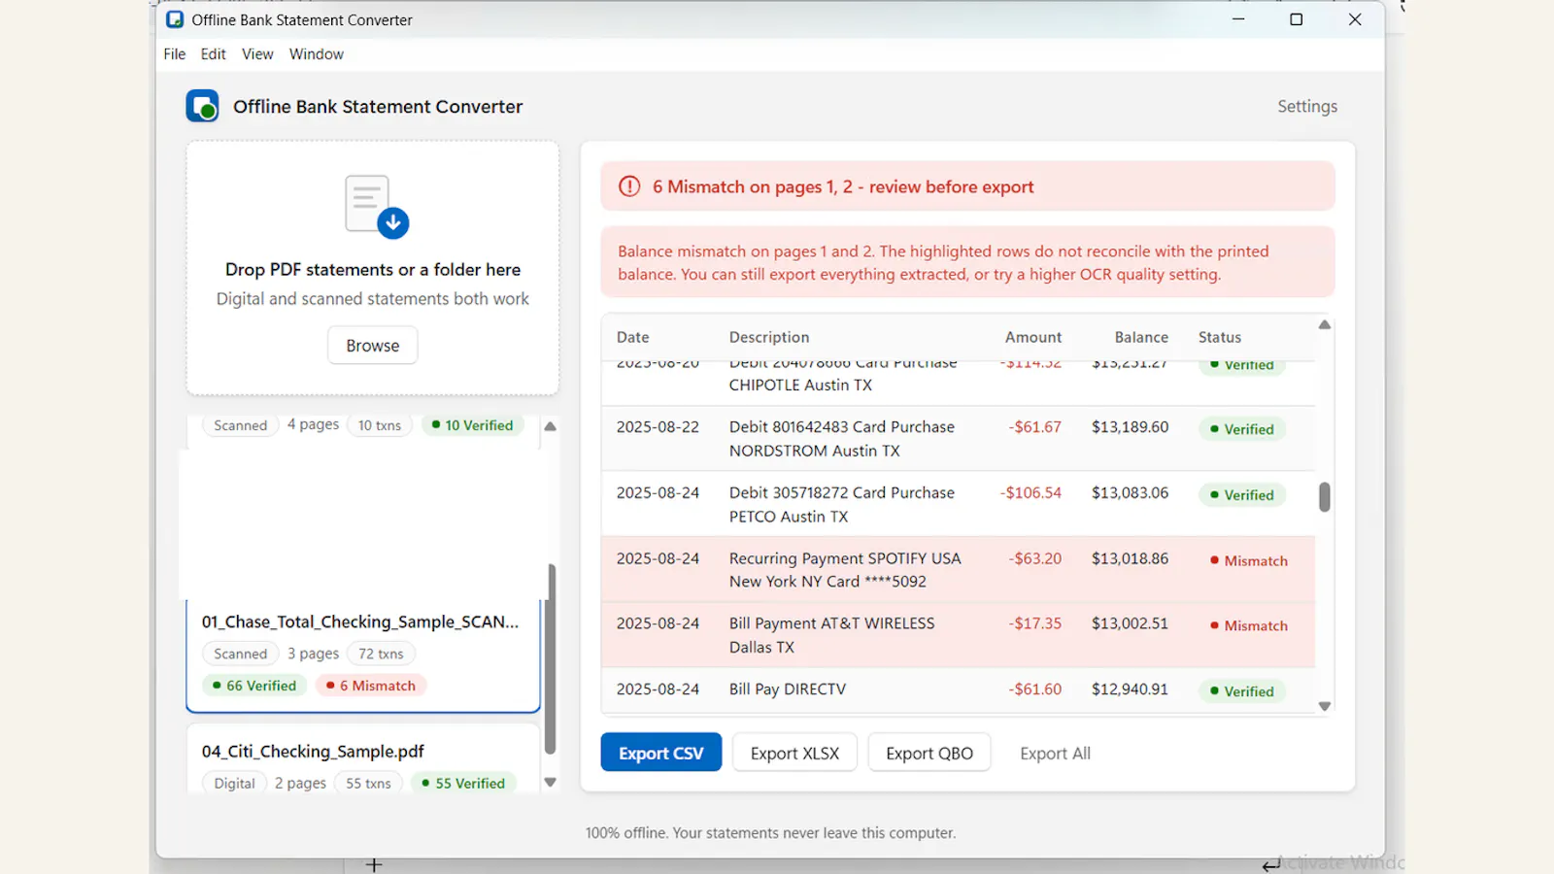Click the transactions table scroll down arrow
Image resolution: width=1554 pixels, height=874 pixels.
tap(1325, 706)
